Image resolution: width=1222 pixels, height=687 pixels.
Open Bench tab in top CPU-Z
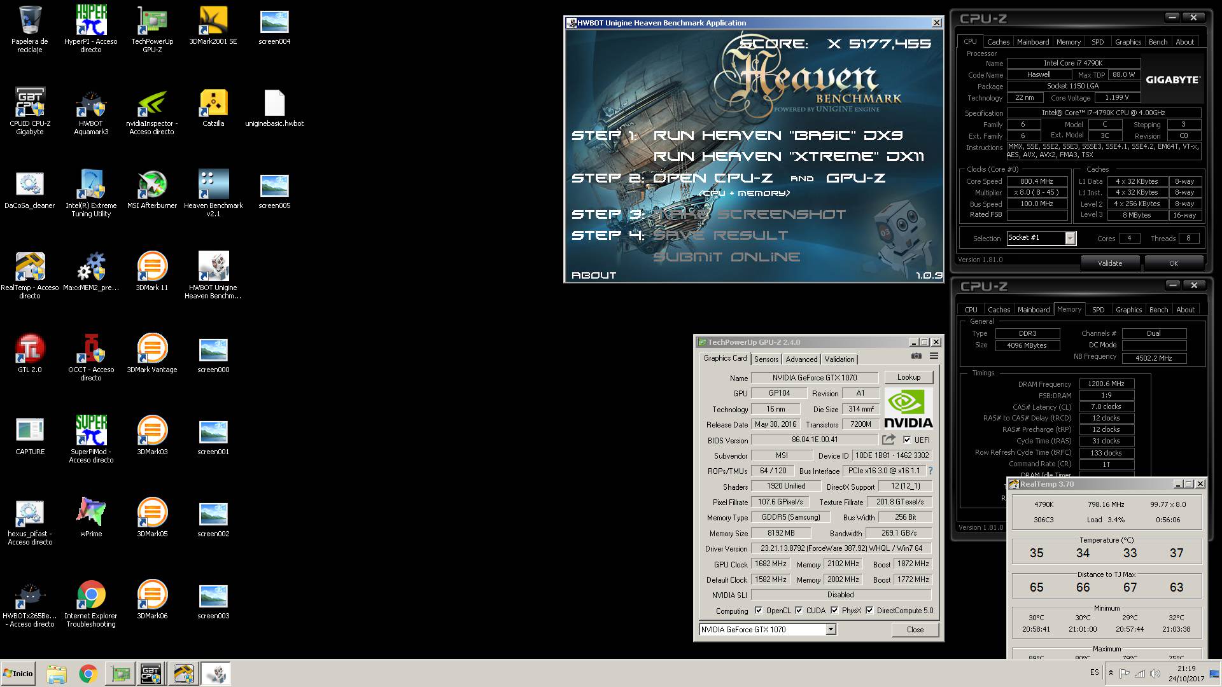point(1158,42)
